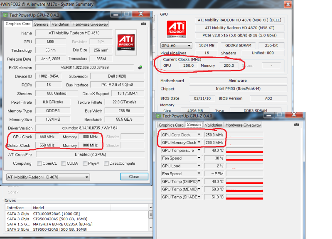Expand the GPU Core Clock sensor dropdown

pos(199,134)
